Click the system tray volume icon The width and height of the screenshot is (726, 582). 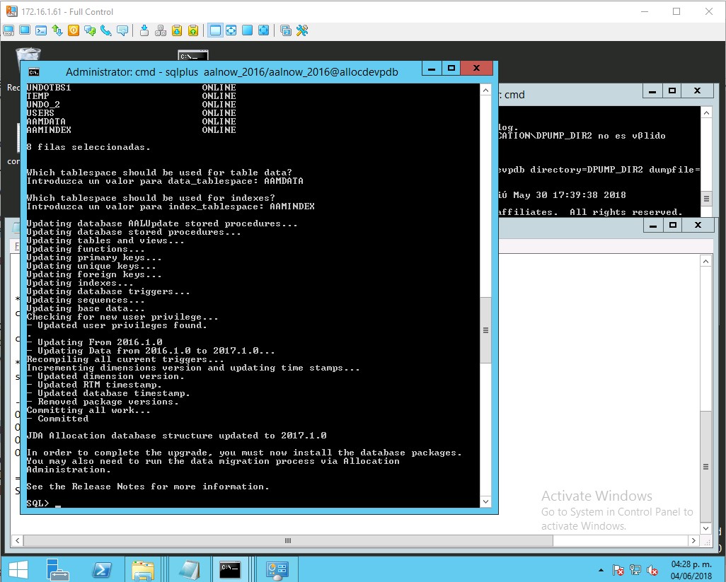click(x=652, y=569)
